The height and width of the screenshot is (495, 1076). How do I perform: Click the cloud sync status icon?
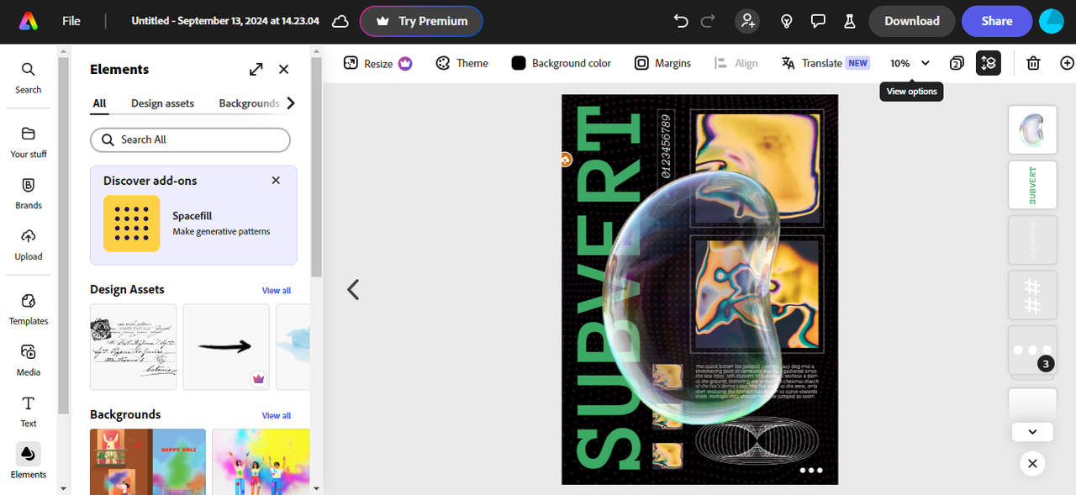click(340, 21)
